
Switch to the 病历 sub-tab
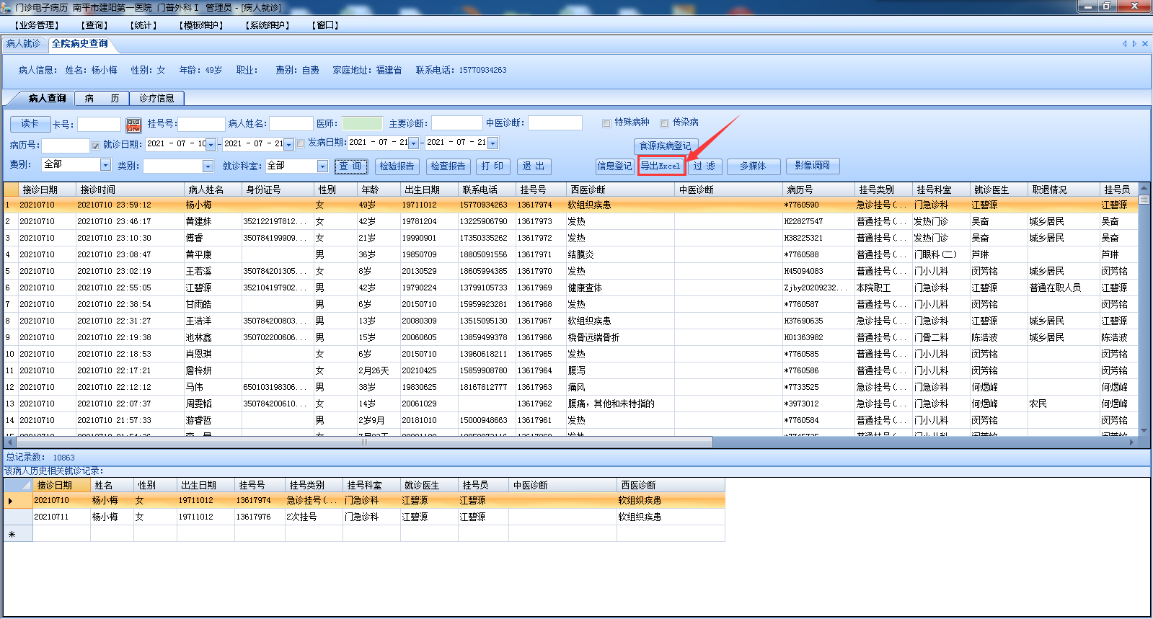102,98
